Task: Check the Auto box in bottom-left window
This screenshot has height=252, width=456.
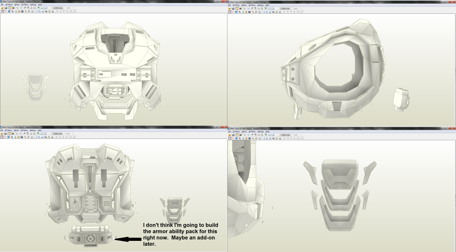Action: pos(66,134)
